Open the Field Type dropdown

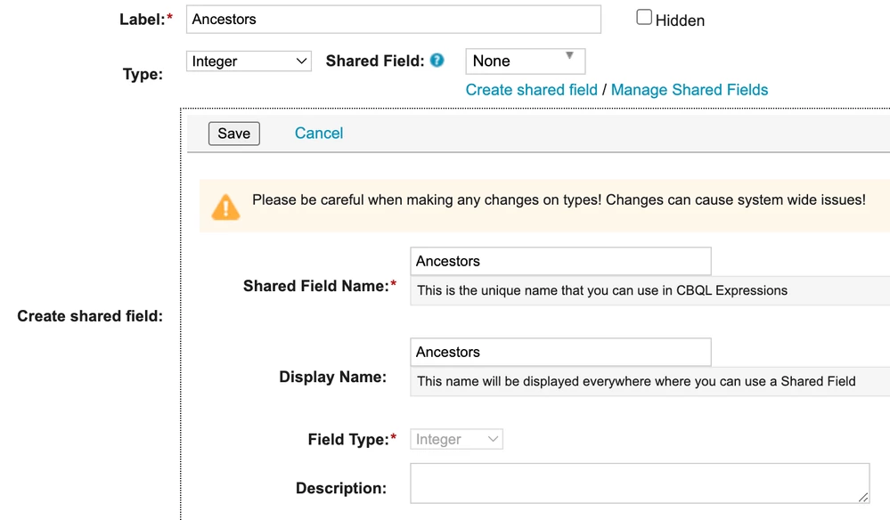tap(455, 438)
